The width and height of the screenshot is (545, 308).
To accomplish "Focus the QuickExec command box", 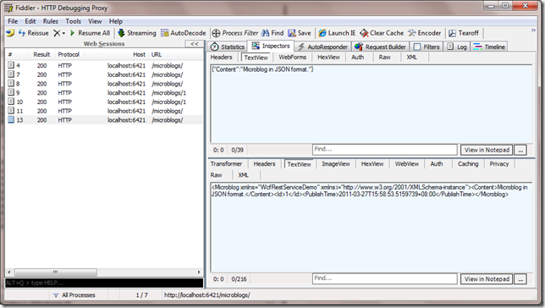I will pos(104,283).
